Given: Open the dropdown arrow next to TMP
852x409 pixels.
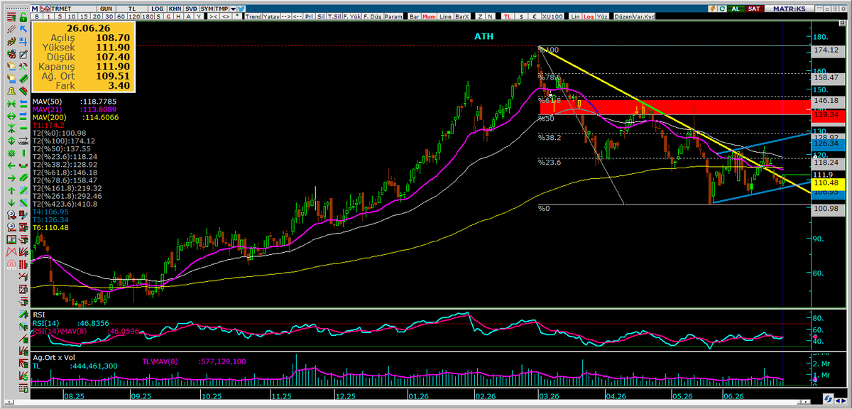Looking at the screenshot, I should pos(233,9).
